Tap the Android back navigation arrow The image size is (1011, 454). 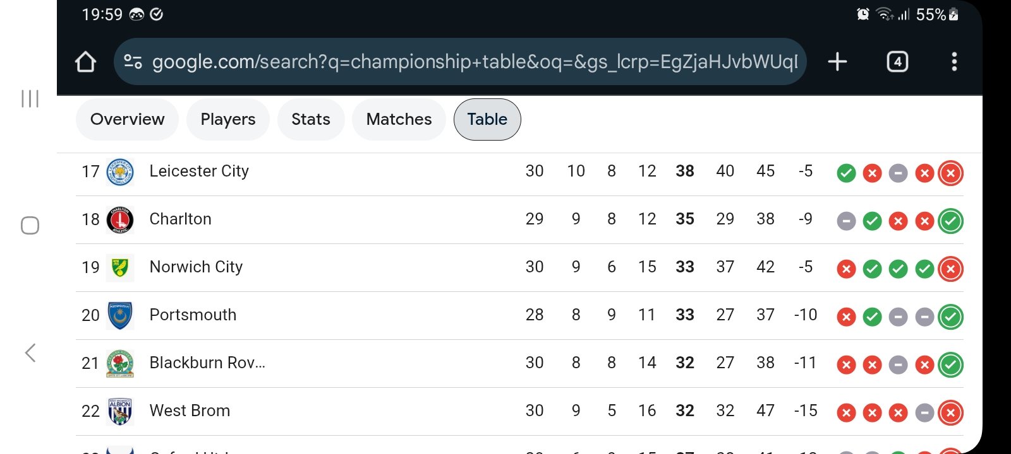point(30,352)
